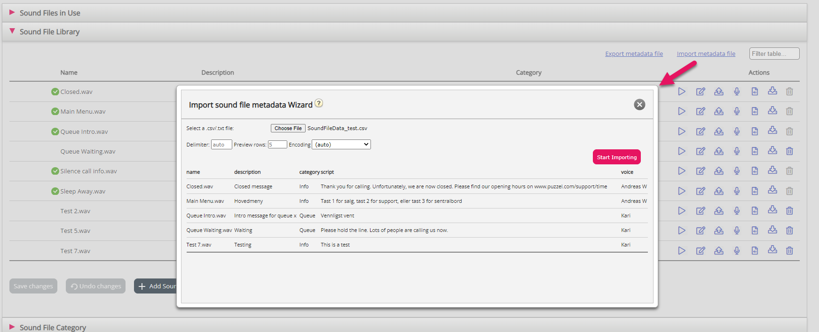Edit the Main Menu.wav entry
Viewport: 819px width, 332px height.
point(701,111)
